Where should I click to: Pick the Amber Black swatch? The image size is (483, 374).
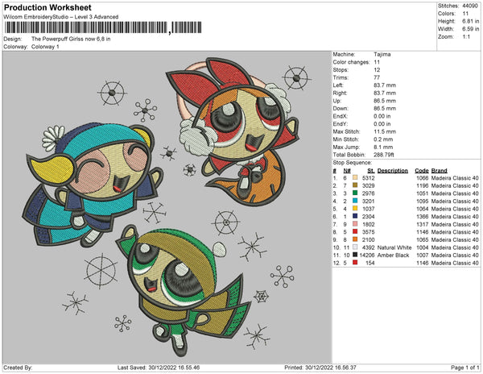(355, 255)
